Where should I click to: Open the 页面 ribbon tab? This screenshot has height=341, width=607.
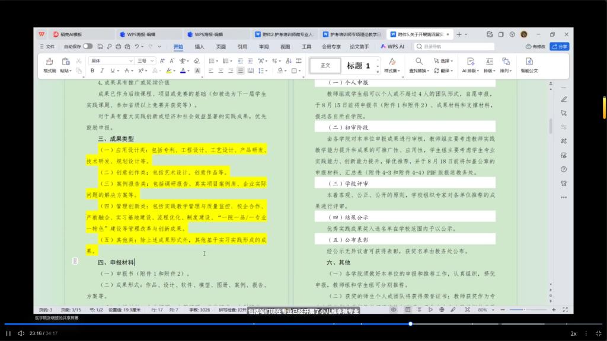(221, 46)
